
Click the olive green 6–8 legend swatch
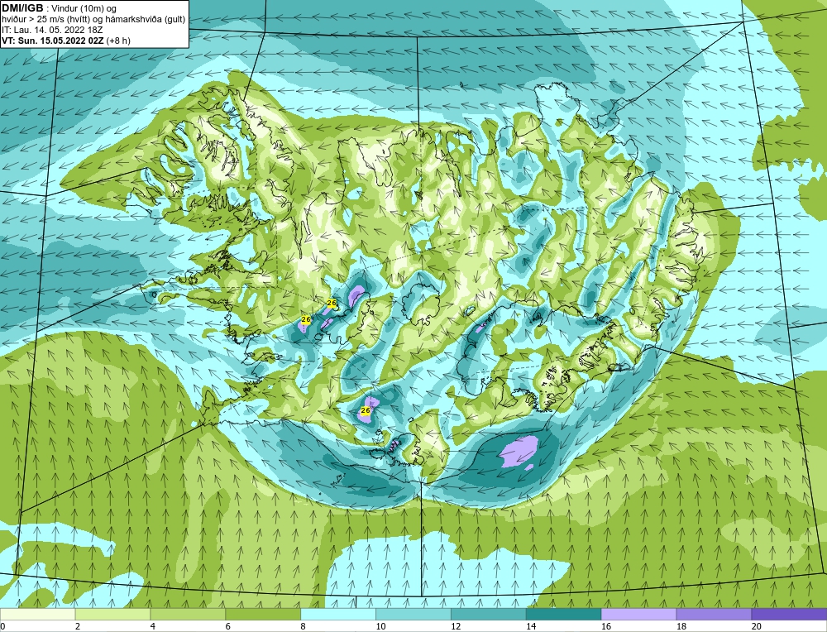tap(263, 614)
